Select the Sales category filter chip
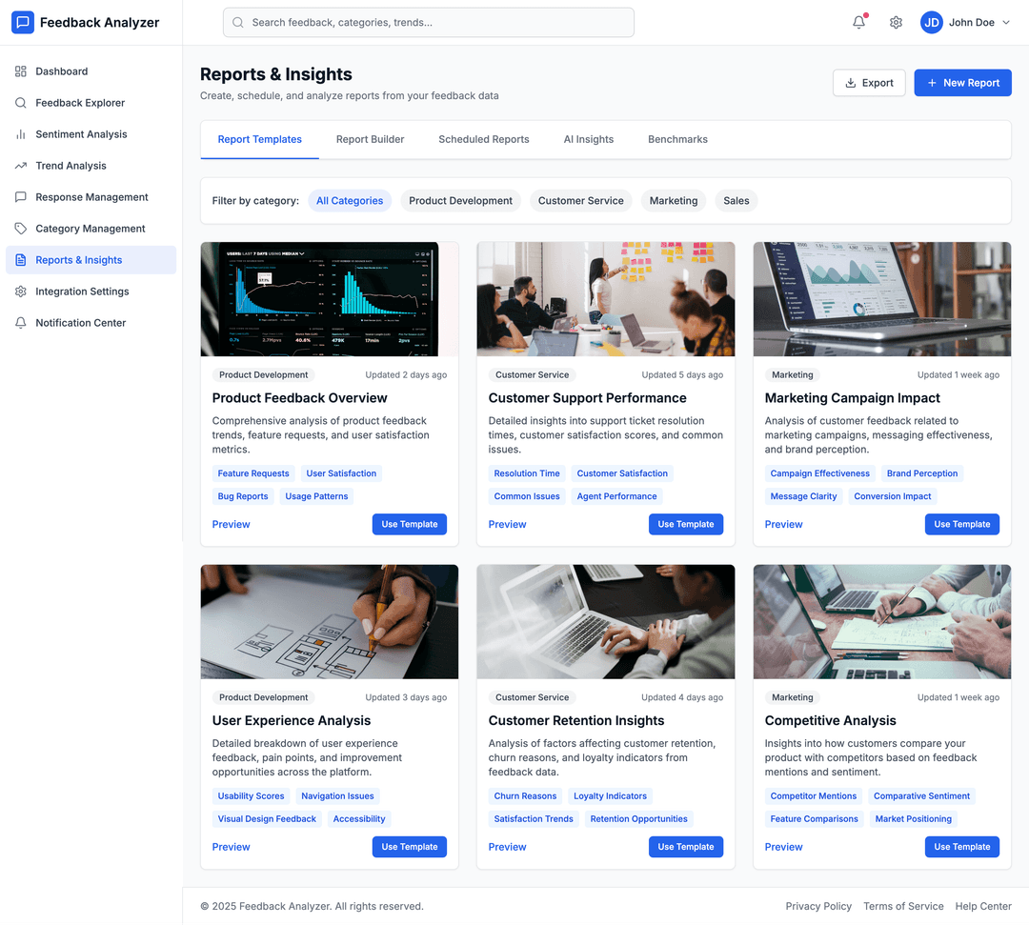Viewport: 1029px width, 925px height. [x=736, y=201]
